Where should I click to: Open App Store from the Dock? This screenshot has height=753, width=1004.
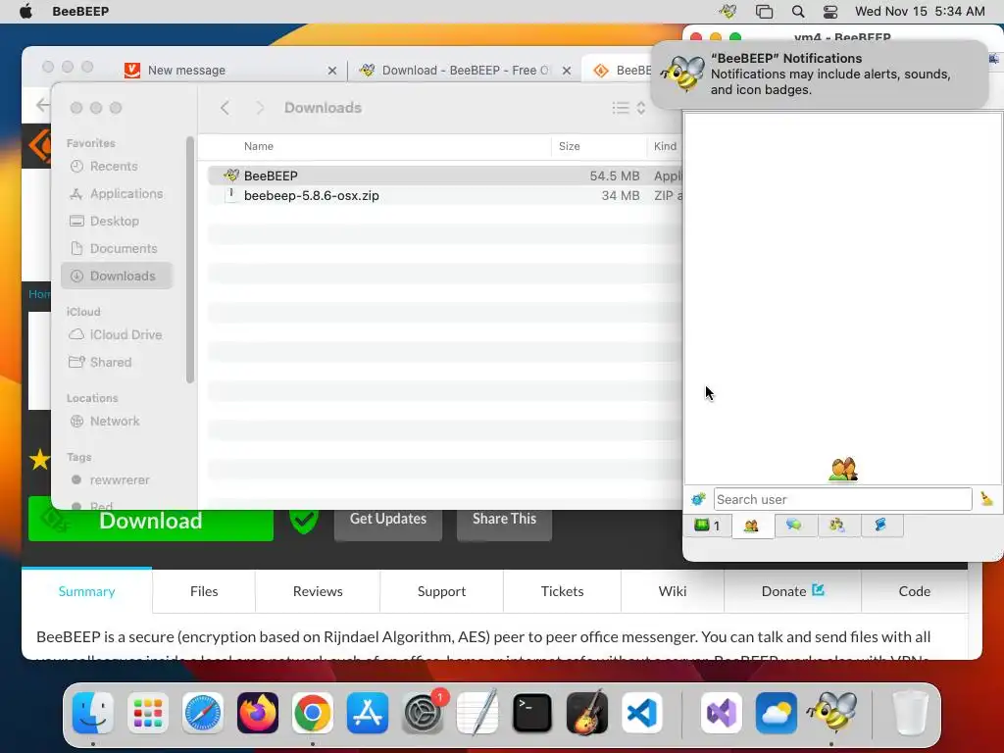(368, 713)
